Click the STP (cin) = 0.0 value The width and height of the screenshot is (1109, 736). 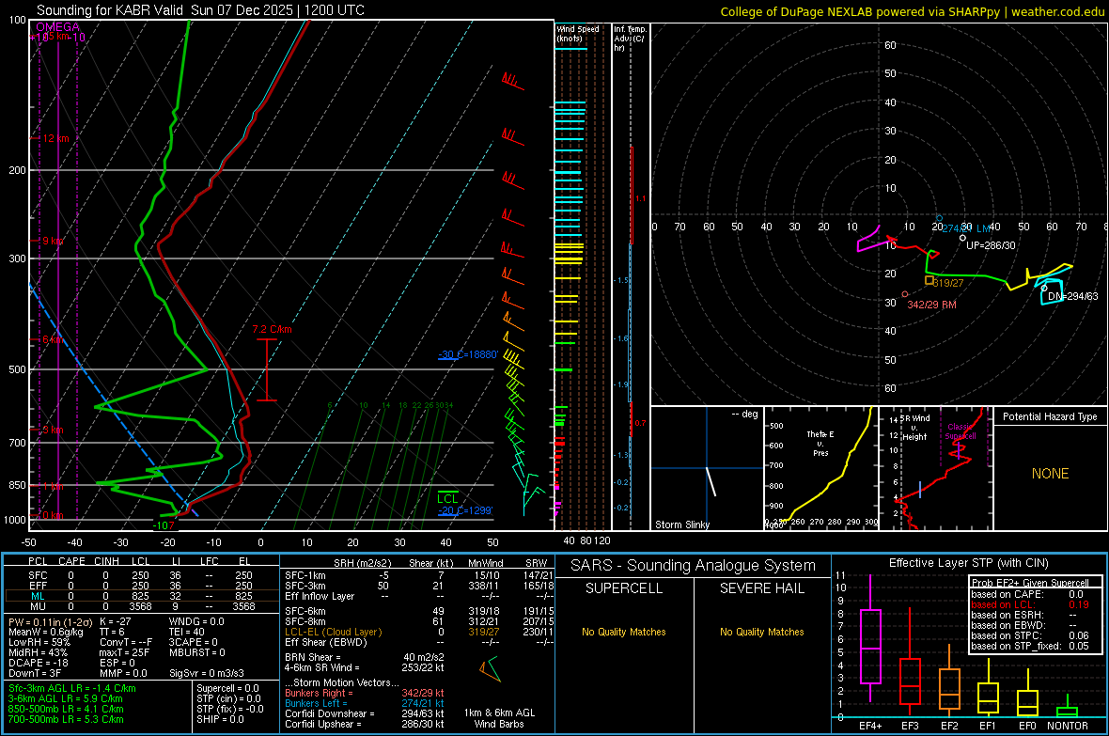point(228,698)
